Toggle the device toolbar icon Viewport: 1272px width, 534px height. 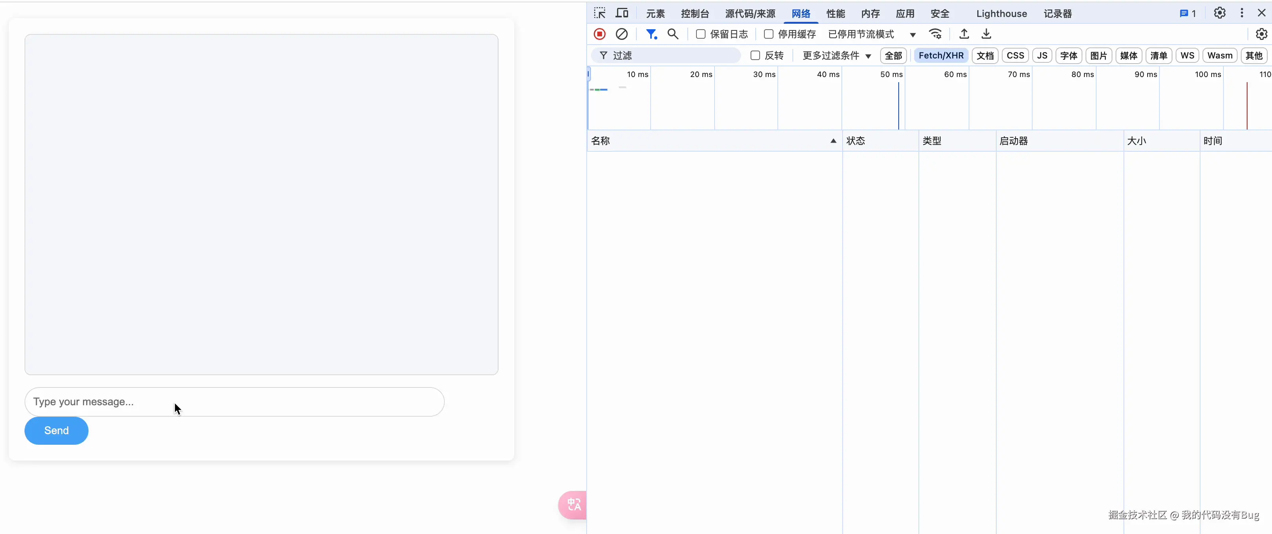click(622, 13)
